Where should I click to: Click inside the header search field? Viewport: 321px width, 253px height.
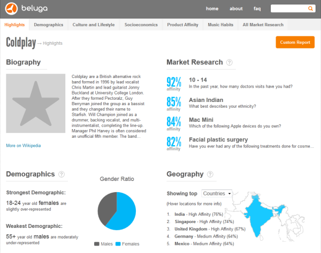click(x=289, y=9)
